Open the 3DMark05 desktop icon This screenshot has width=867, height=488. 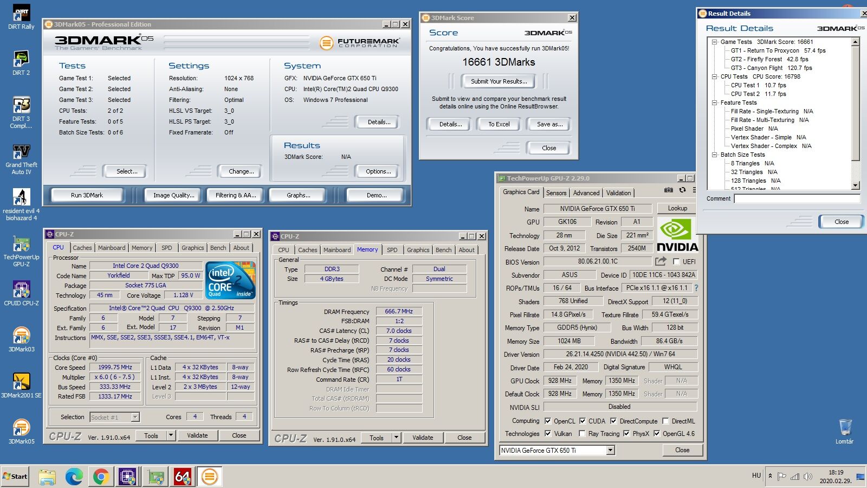coord(21,432)
